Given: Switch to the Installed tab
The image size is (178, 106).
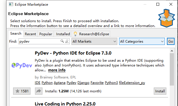Looking at the screenshot, I should tap(63, 34).
